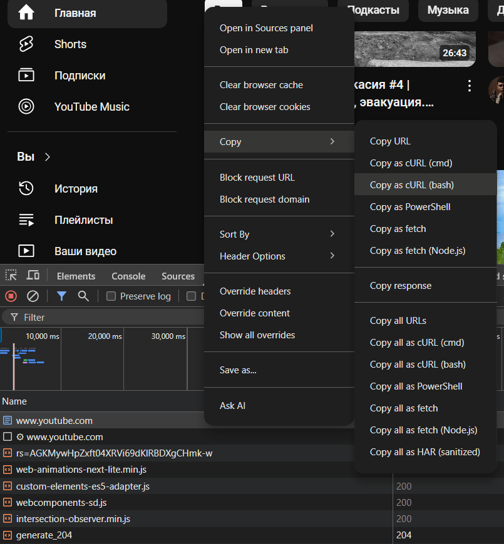Choose Open in new tab

(279, 50)
